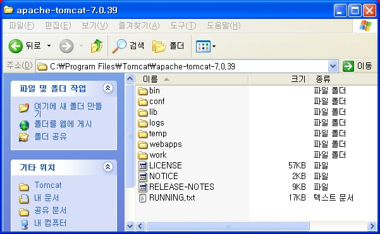Open Search with the magnifier icon
This screenshot has height=234, width=380.
tap(119, 46)
